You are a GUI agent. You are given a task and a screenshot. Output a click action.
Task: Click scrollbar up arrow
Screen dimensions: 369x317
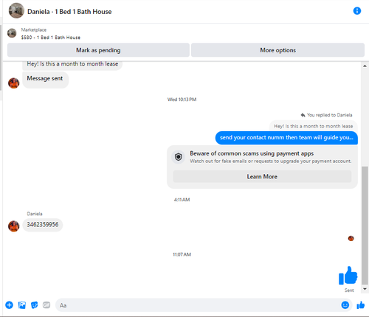coord(365,66)
